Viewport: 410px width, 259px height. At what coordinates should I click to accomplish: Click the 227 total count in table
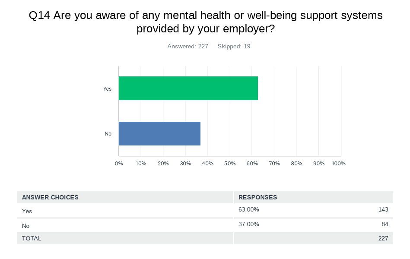coord(383,238)
